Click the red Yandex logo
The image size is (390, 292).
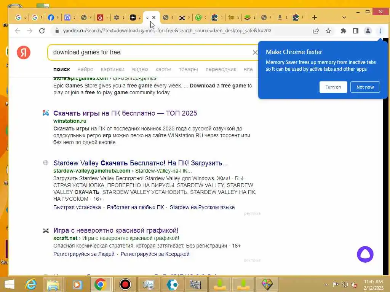pyautogui.click(x=24, y=52)
